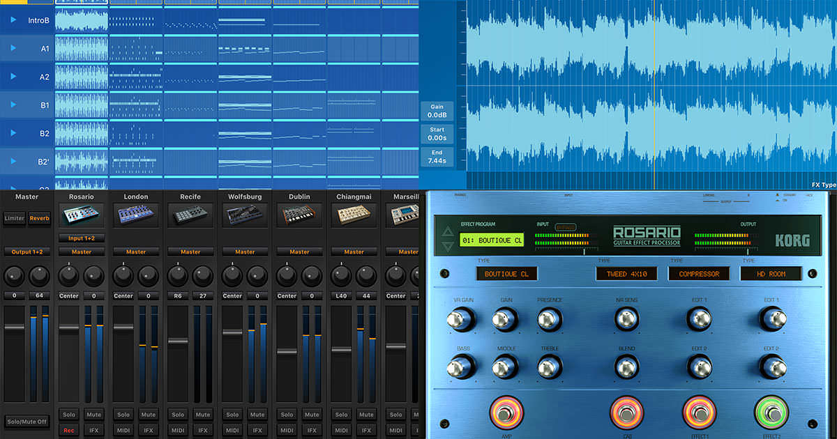Open London track's Master output routing
Screen dimensions: 837x439
click(135, 252)
